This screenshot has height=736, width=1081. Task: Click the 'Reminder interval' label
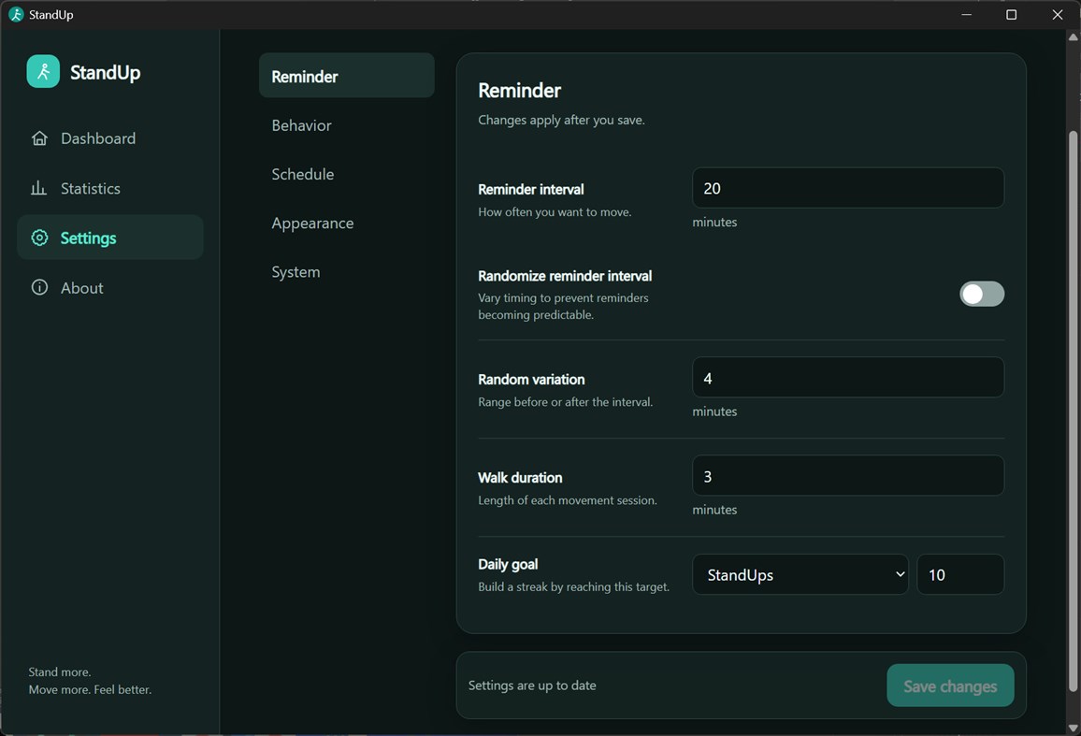click(x=531, y=190)
